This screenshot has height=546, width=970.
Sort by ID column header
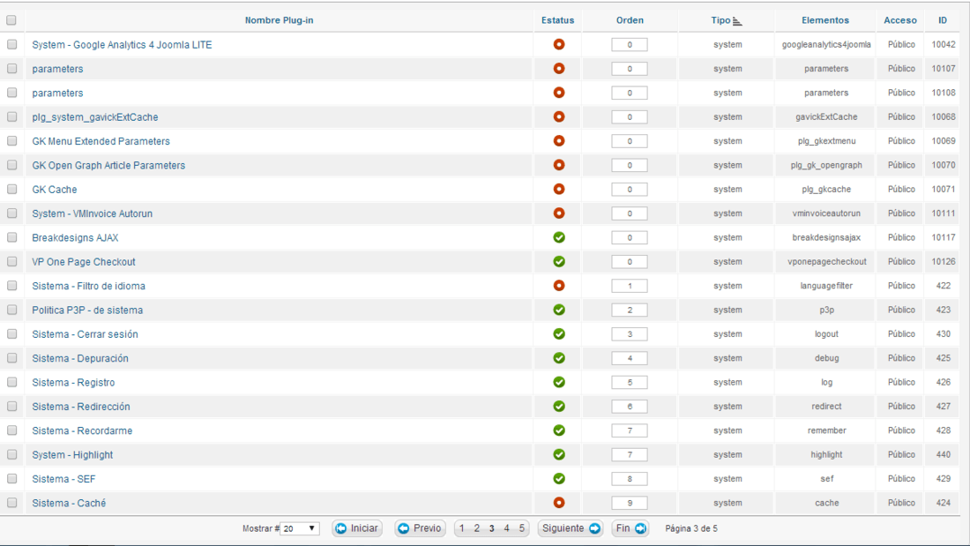point(942,20)
